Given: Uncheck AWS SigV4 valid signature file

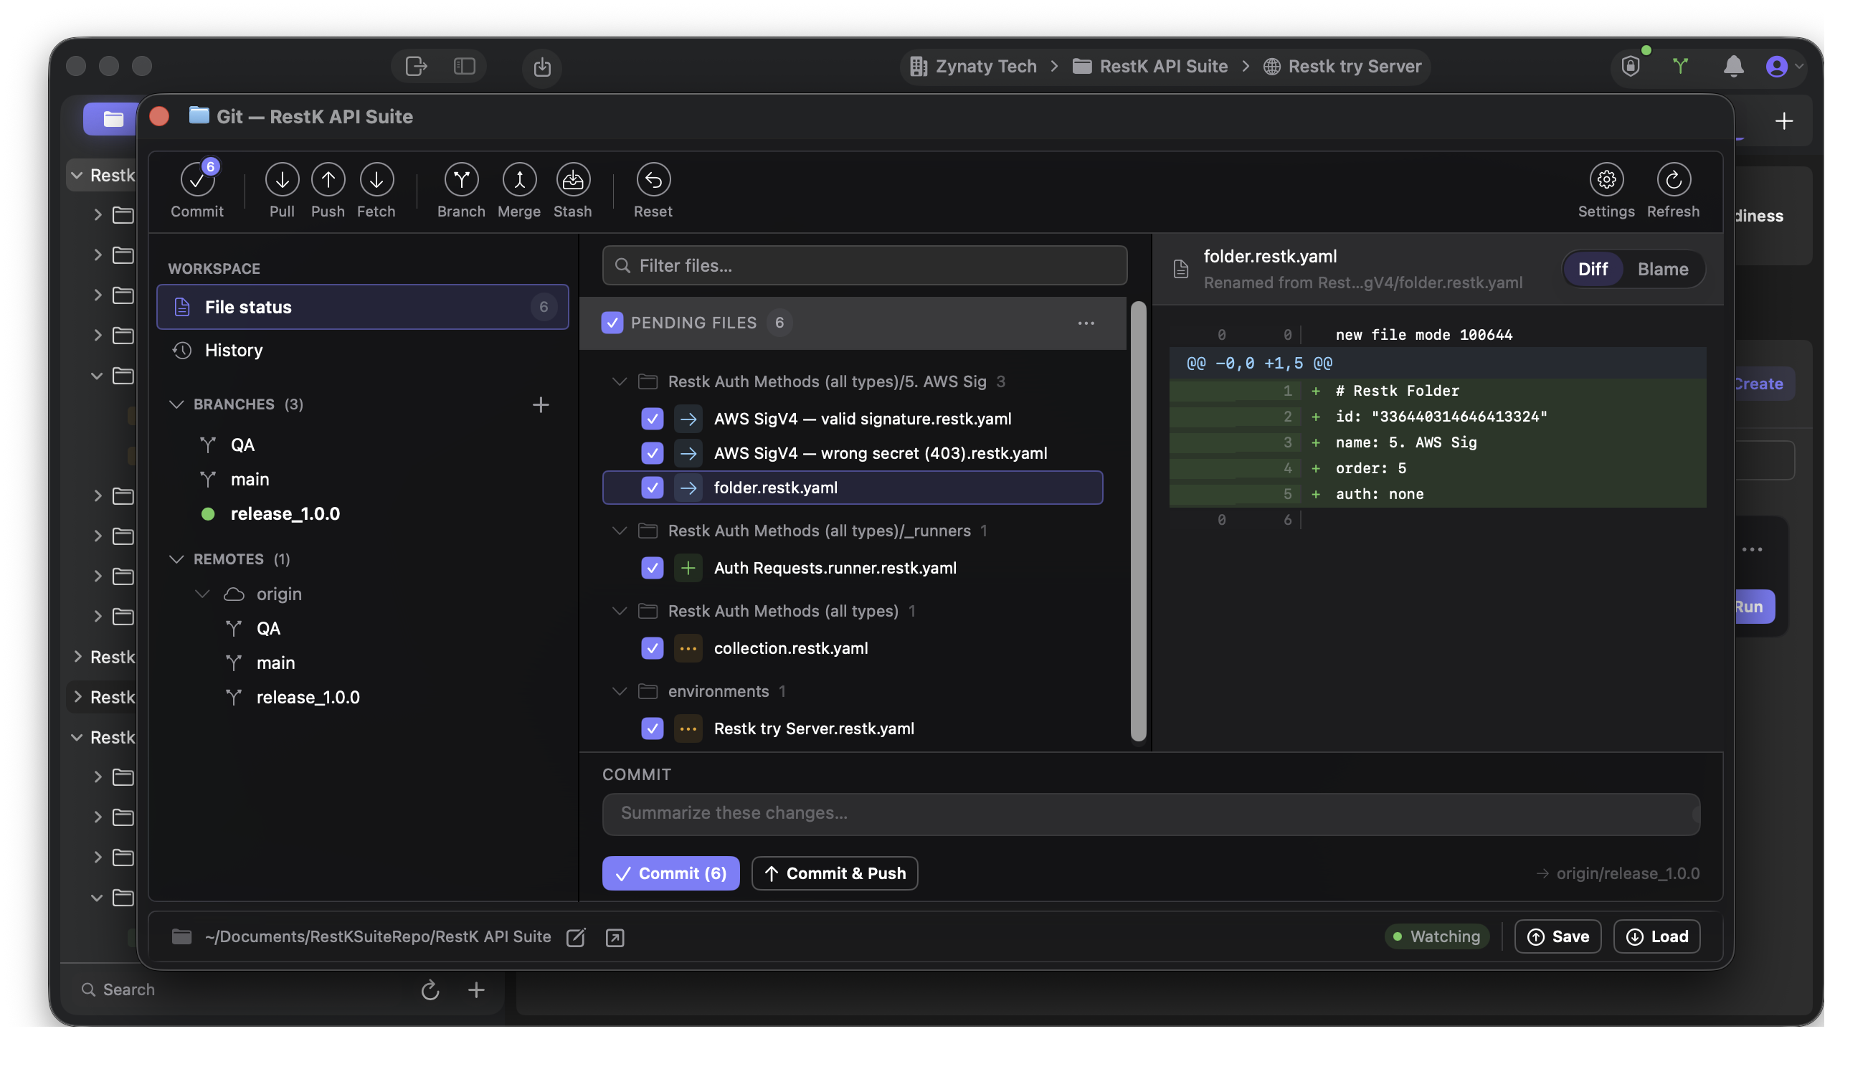Looking at the screenshot, I should pos(652,418).
